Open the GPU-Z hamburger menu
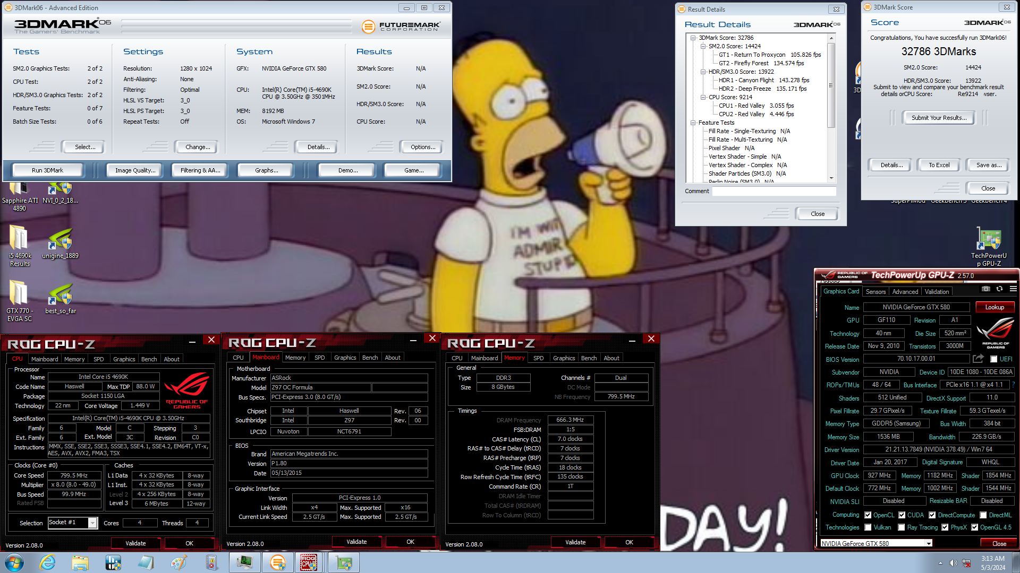 click(x=1013, y=289)
